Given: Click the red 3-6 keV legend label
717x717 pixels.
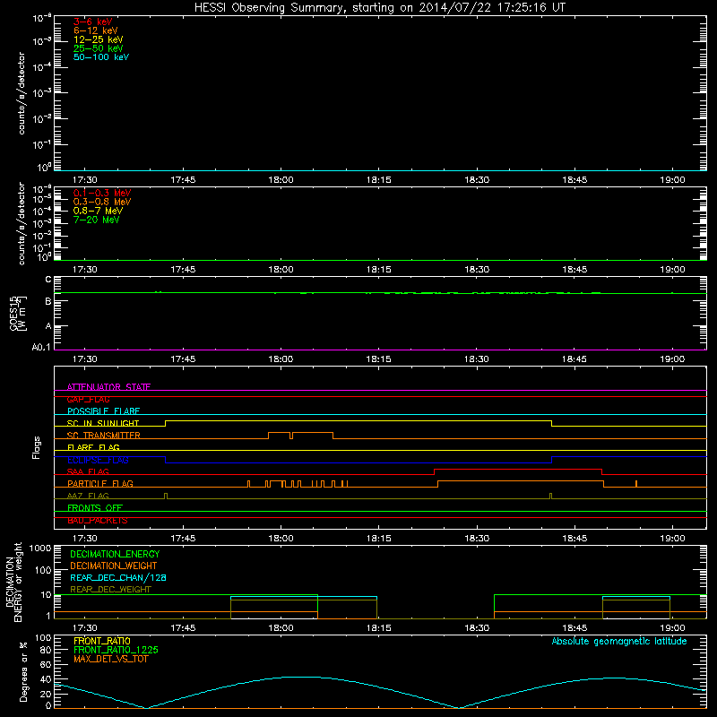Looking at the screenshot, I should coord(92,22).
